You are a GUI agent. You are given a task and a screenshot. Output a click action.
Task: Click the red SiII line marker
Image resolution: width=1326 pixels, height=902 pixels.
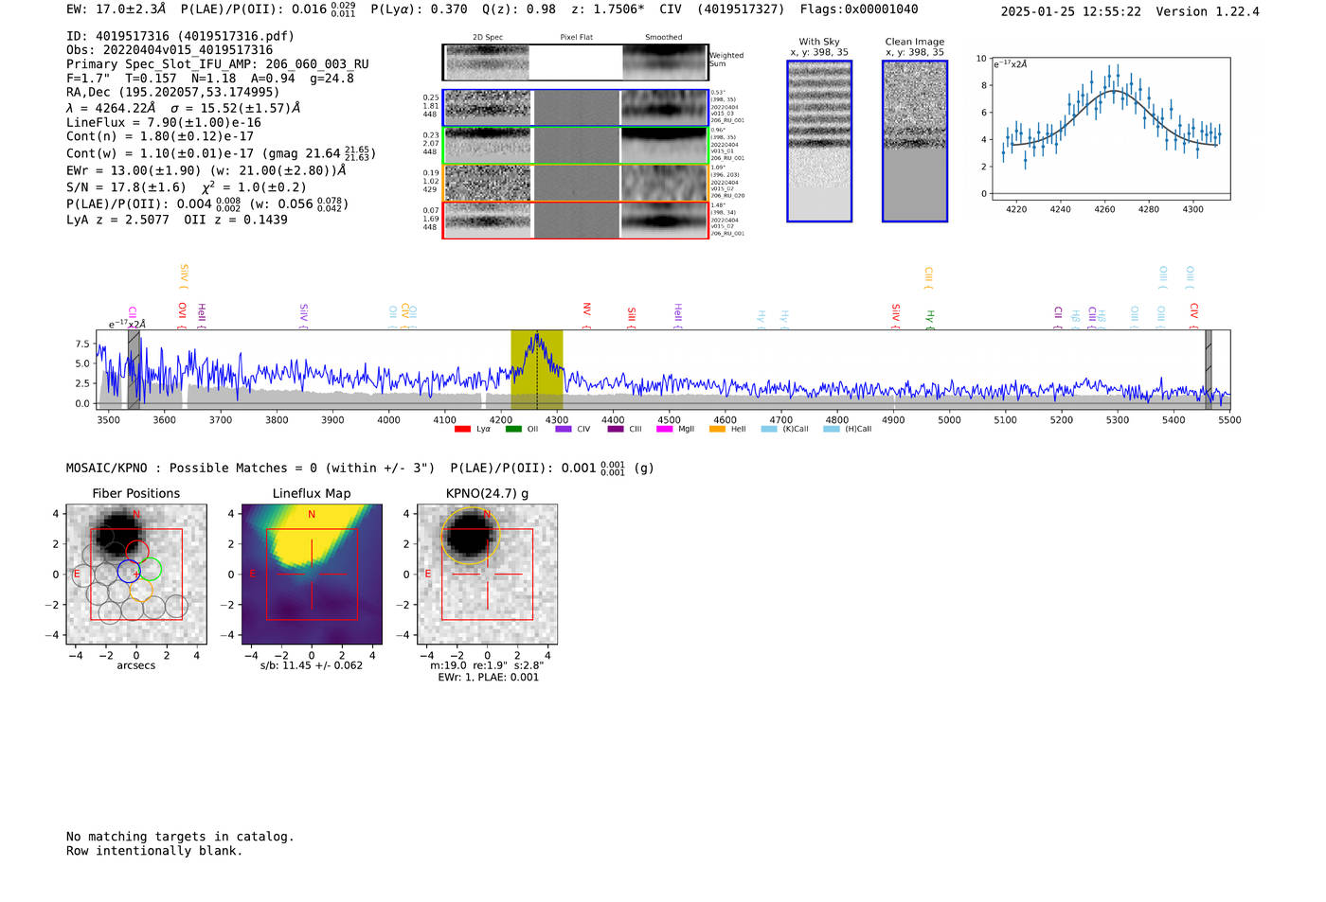[x=631, y=317]
